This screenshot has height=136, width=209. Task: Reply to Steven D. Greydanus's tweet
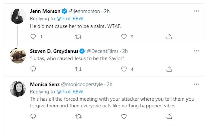point(33,69)
